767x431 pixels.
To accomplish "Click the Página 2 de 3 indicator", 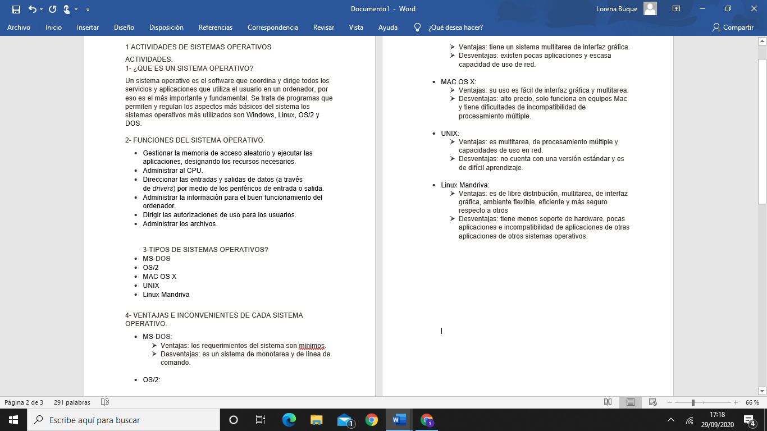I will [x=24, y=402].
